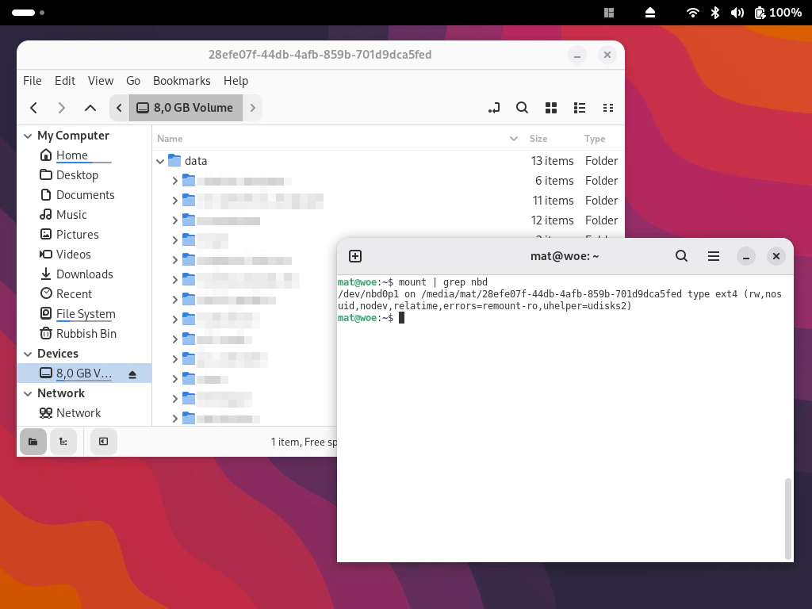The image size is (812, 609).
Task: Expand the Sort by Name dropdown arrow
Action: tap(513, 139)
